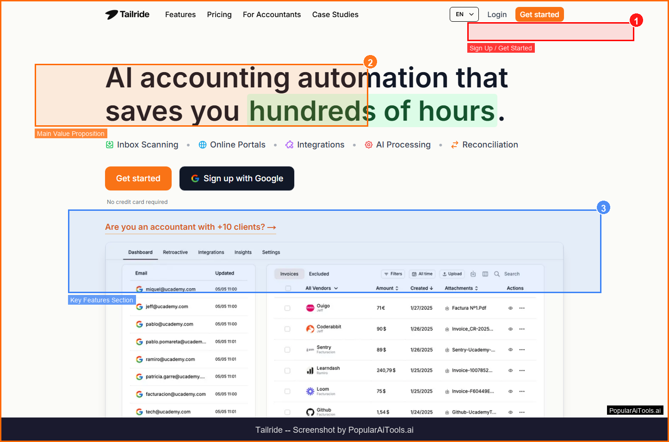
Task: Click the magnifier search icon in the invoice toolbar
Action: (497, 274)
